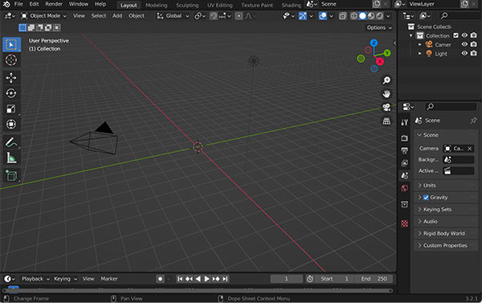
Task: Open the Global orientation dropdown
Action: point(173,16)
